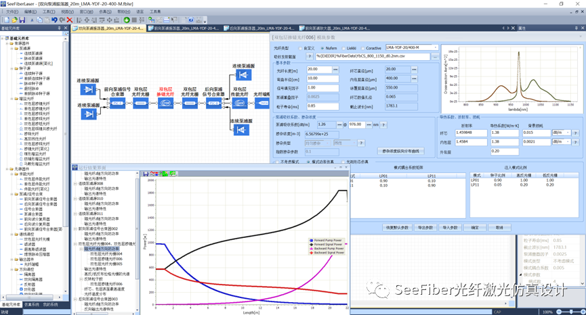Select the top-left CW pump source block
The width and height of the screenshot is (586, 315).
pyautogui.click(x=88, y=89)
